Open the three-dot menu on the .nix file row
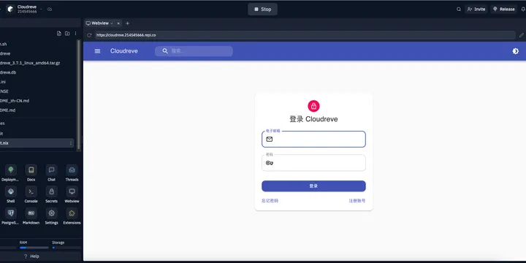The height and width of the screenshot is (263, 526). [70, 143]
